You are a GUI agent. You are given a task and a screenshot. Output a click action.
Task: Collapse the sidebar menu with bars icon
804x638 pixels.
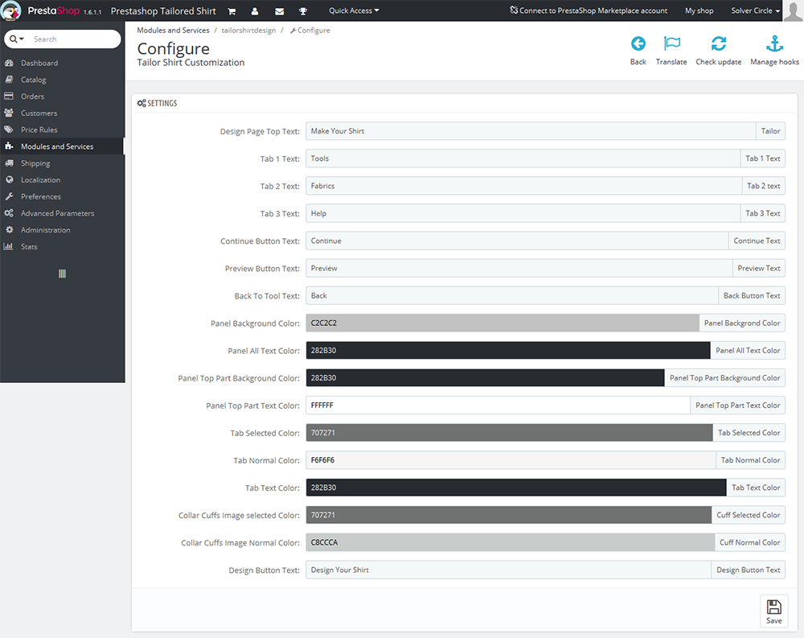(x=62, y=274)
